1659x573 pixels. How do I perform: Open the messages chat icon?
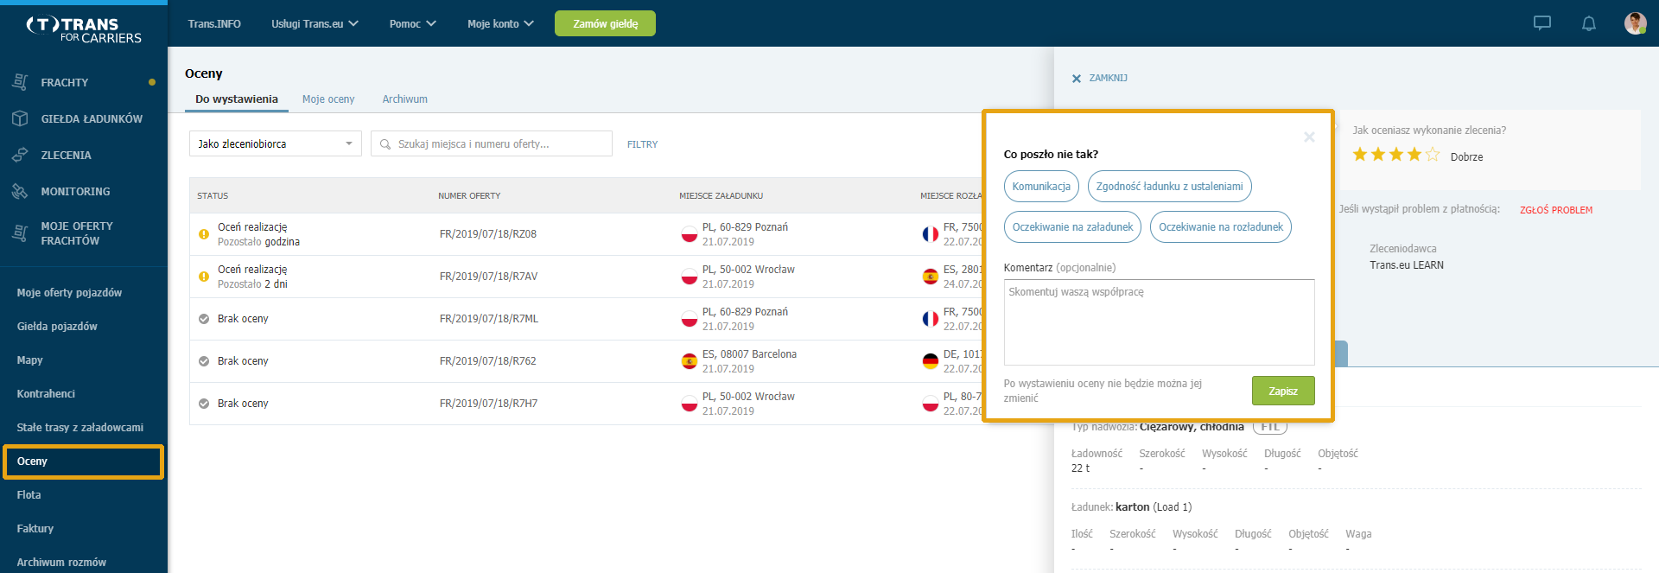tap(1542, 23)
